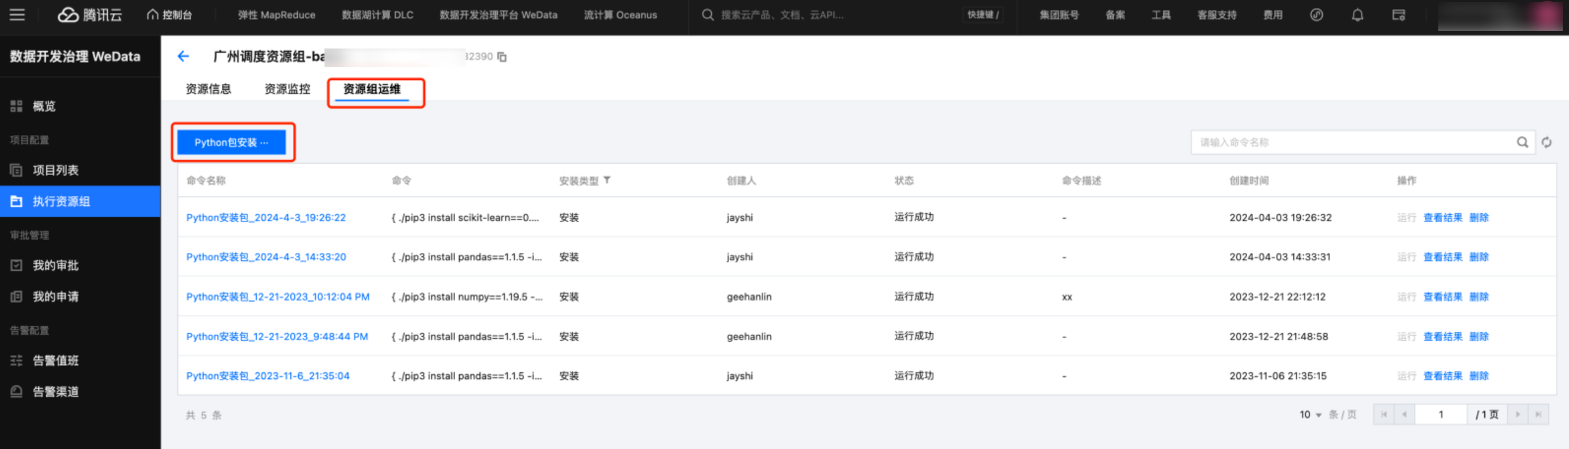Go to first page arrow
The height and width of the screenshot is (449, 1569).
pos(1383,414)
